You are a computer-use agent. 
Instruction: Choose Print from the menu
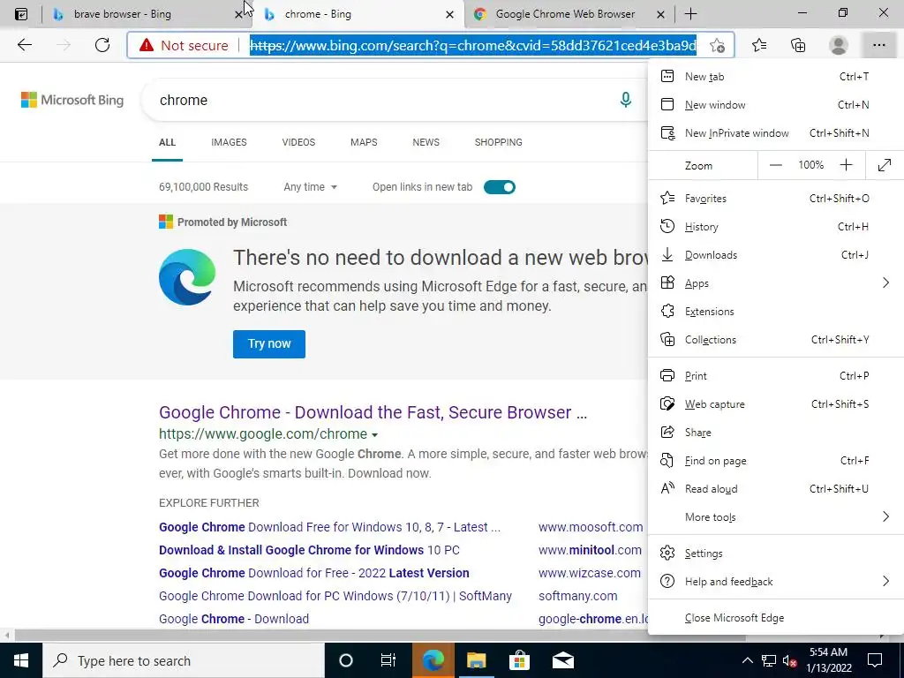tap(776, 376)
